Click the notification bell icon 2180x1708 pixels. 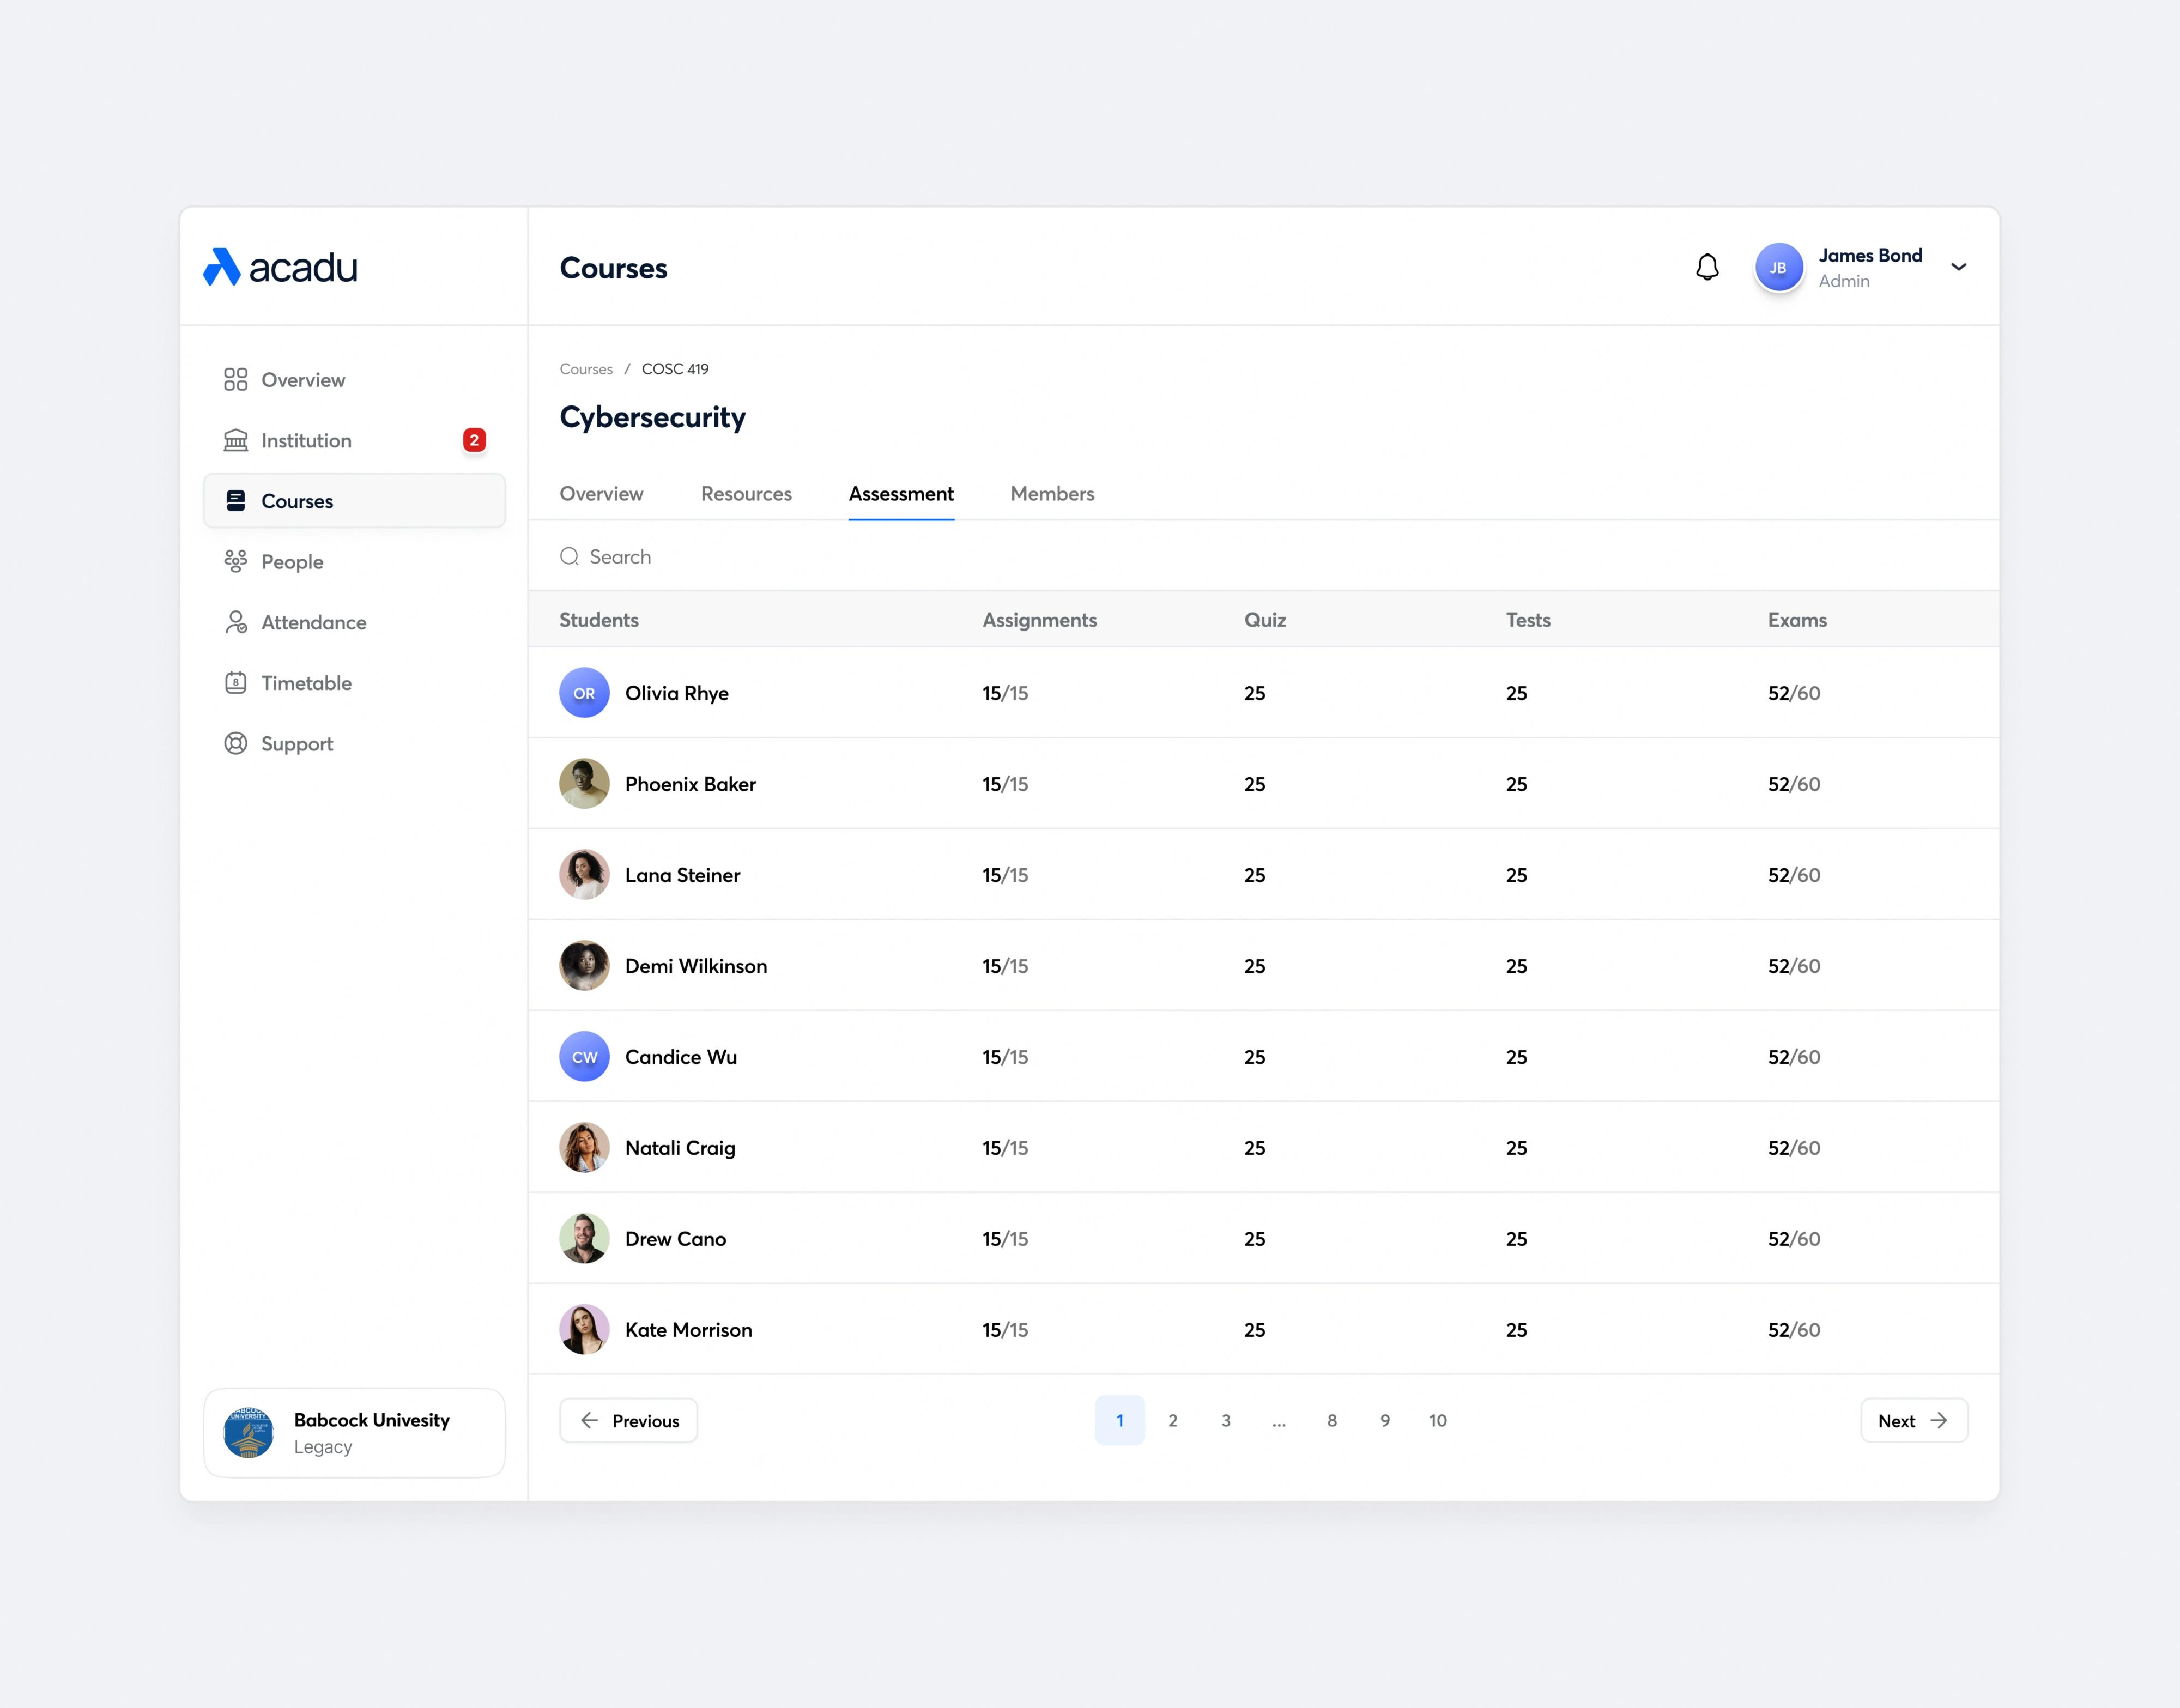point(1707,267)
